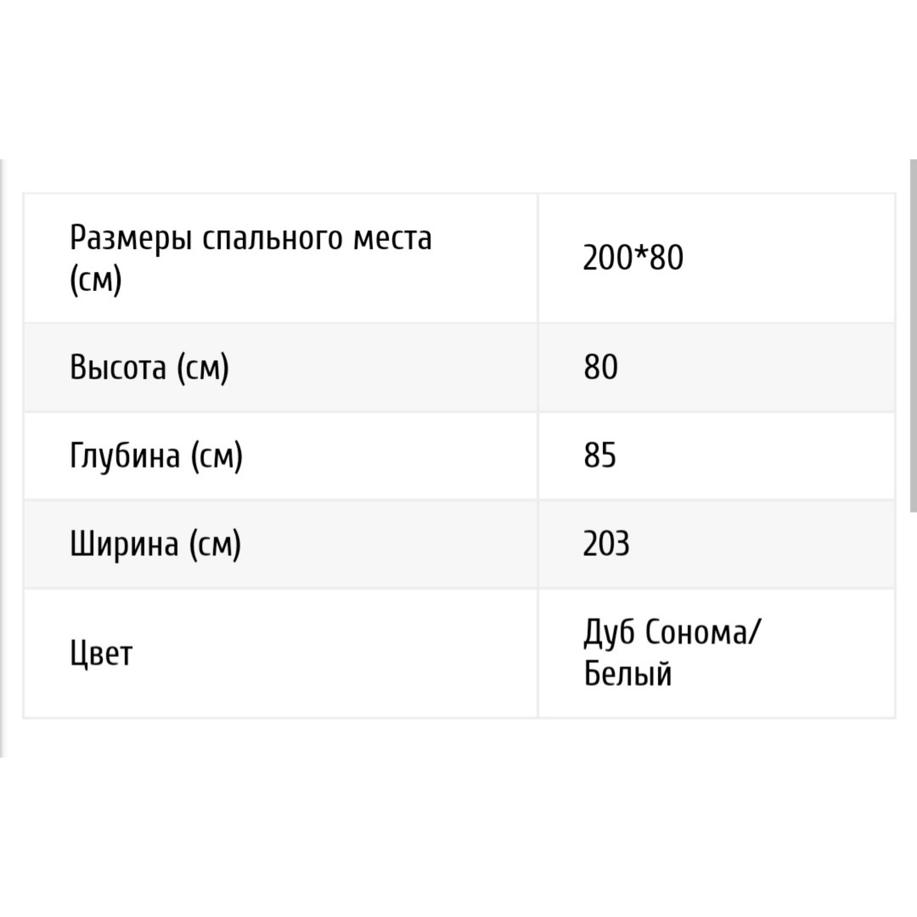Click the word 'Высота' in the table
The height and width of the screenshot is (917, 917).
[x=118, y=367]
